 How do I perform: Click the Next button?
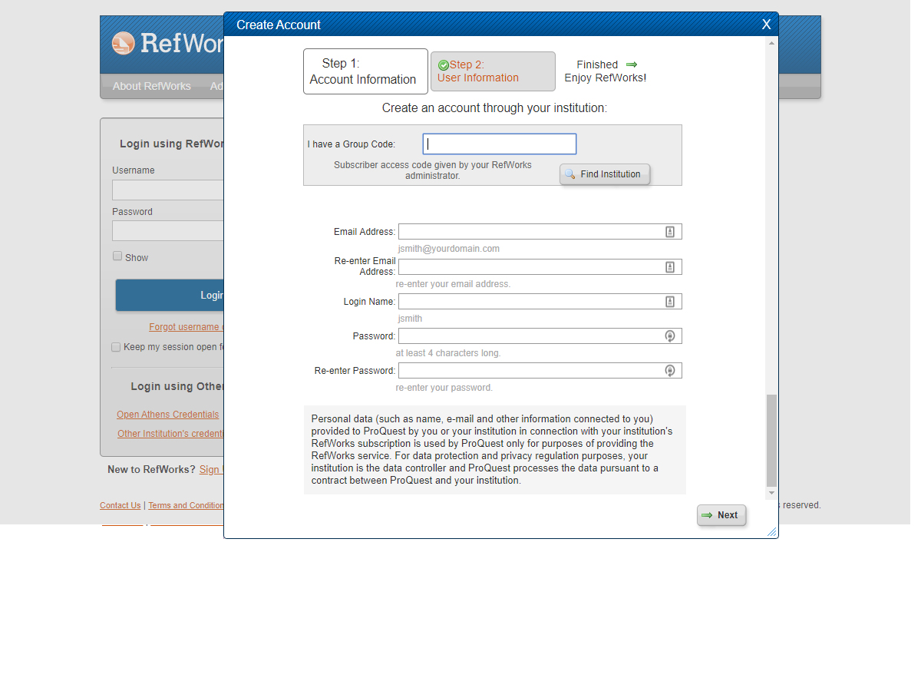pos(721,515)
